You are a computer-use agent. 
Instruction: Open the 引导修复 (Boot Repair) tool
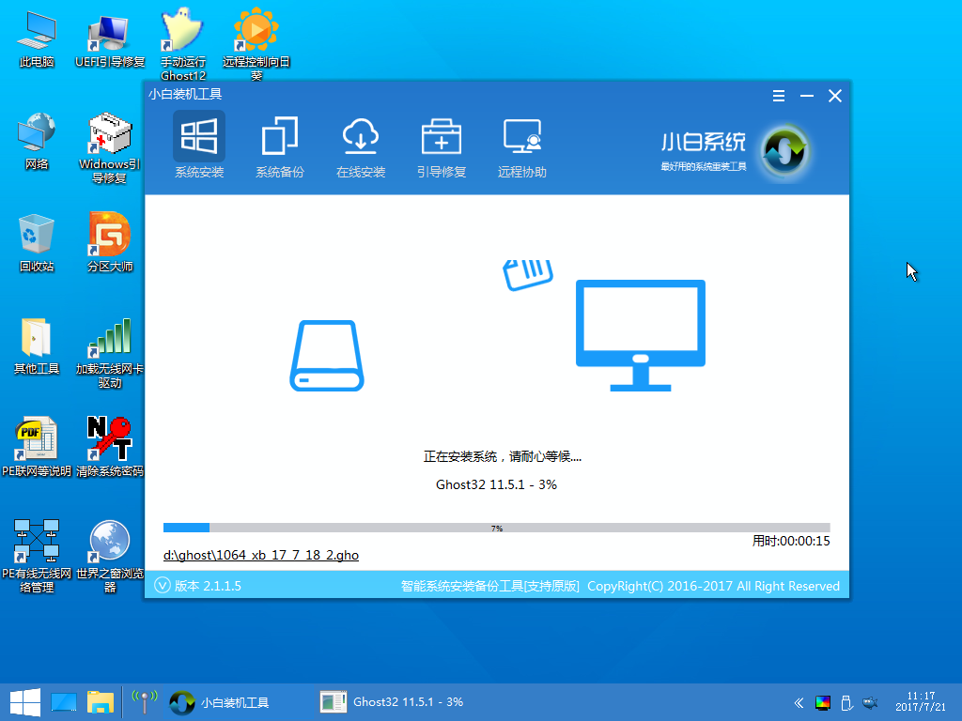tap(441, 146)
